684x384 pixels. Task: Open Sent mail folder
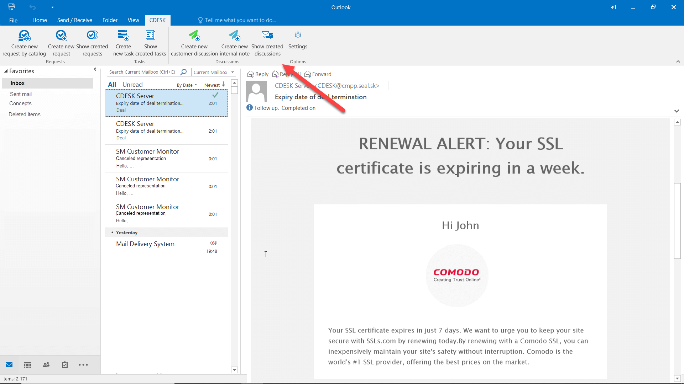click(x=21, y=94)
